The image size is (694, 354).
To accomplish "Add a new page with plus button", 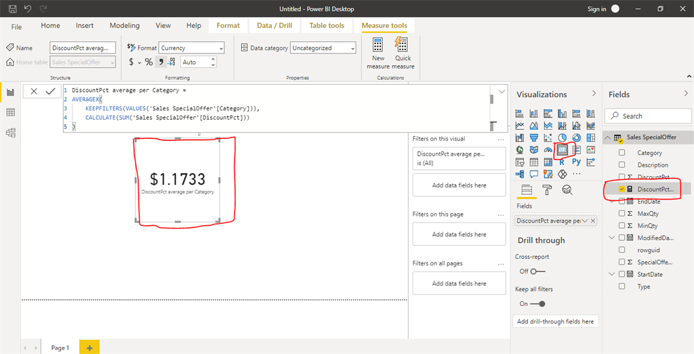I will point(89,348).
